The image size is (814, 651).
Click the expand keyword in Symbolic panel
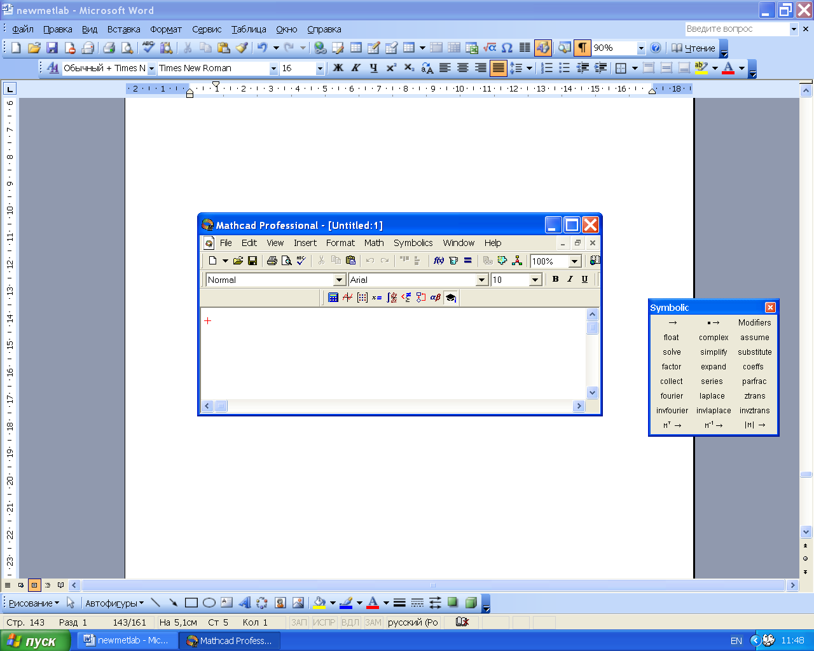coord(714,367)
